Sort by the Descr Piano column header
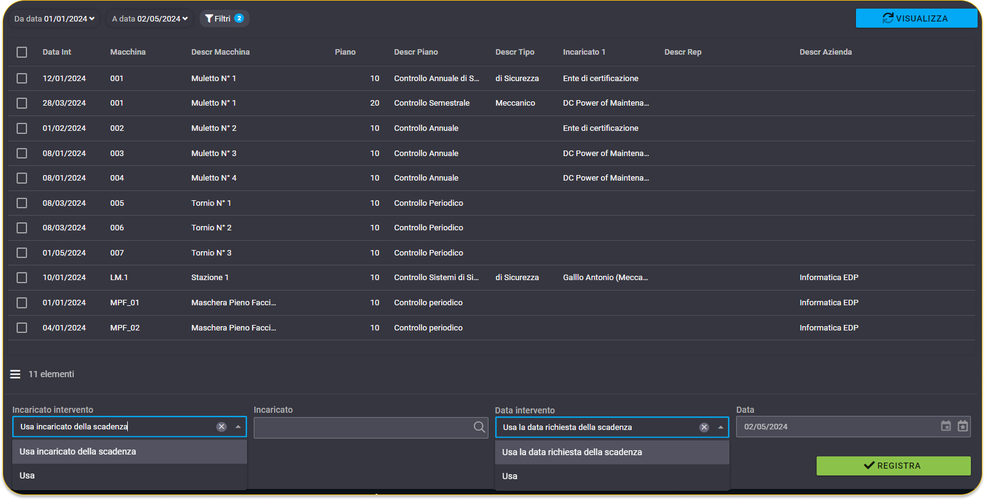This screenshot has width=985, height=500. coord(416,52)
